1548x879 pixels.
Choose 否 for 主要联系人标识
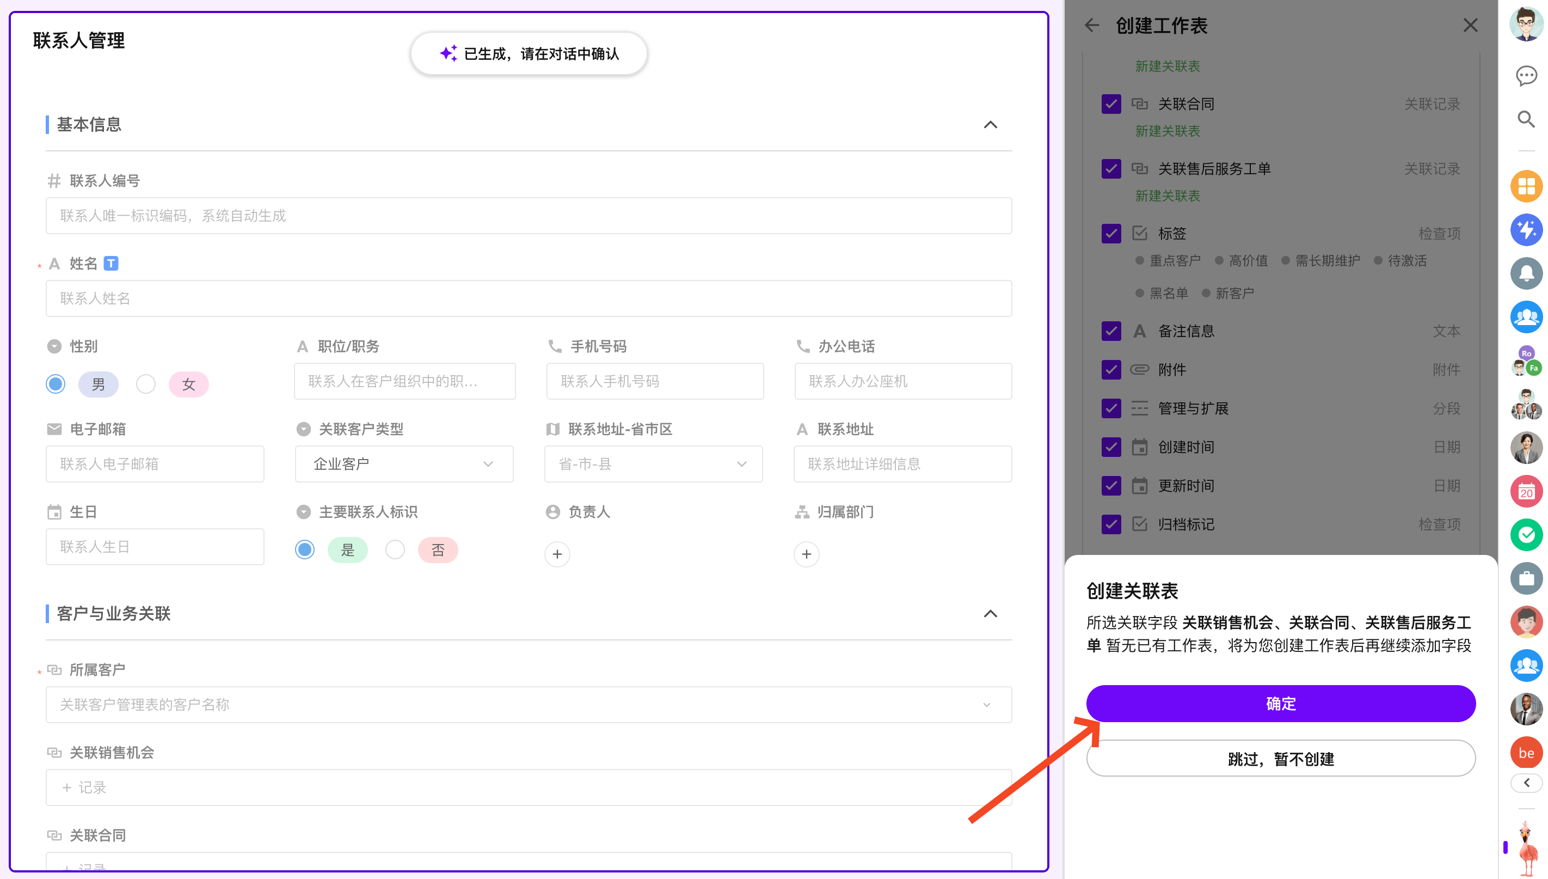pyautogui.click(x=395, y=550)
